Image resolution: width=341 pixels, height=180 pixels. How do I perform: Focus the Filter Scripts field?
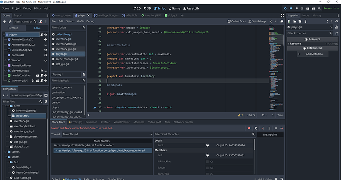coord(69,28)
